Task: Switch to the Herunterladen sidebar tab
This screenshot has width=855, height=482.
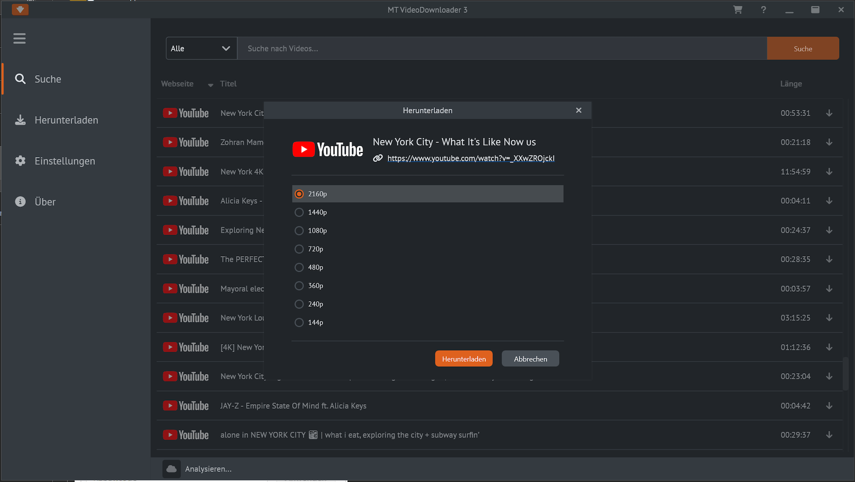Action: (66, 120)
